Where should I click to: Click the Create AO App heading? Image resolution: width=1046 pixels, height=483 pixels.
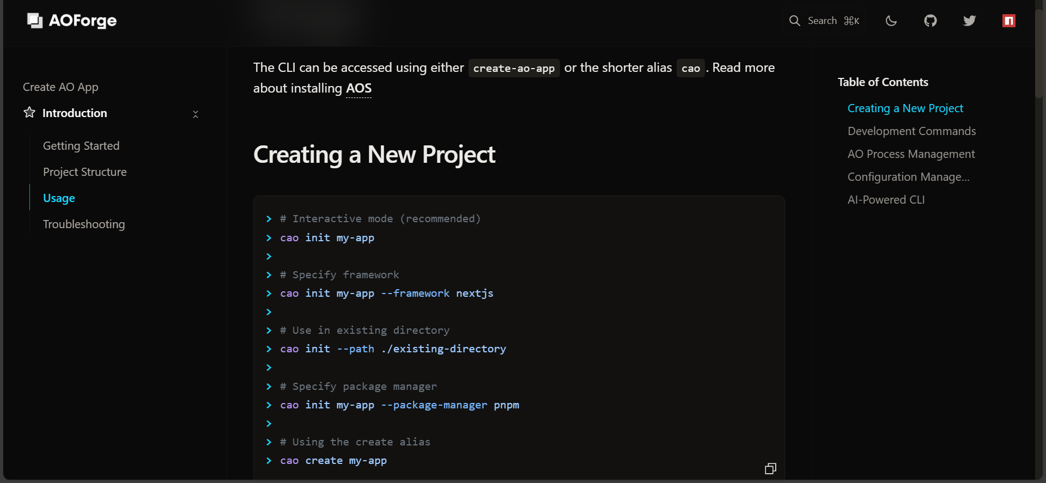(60, 87)
